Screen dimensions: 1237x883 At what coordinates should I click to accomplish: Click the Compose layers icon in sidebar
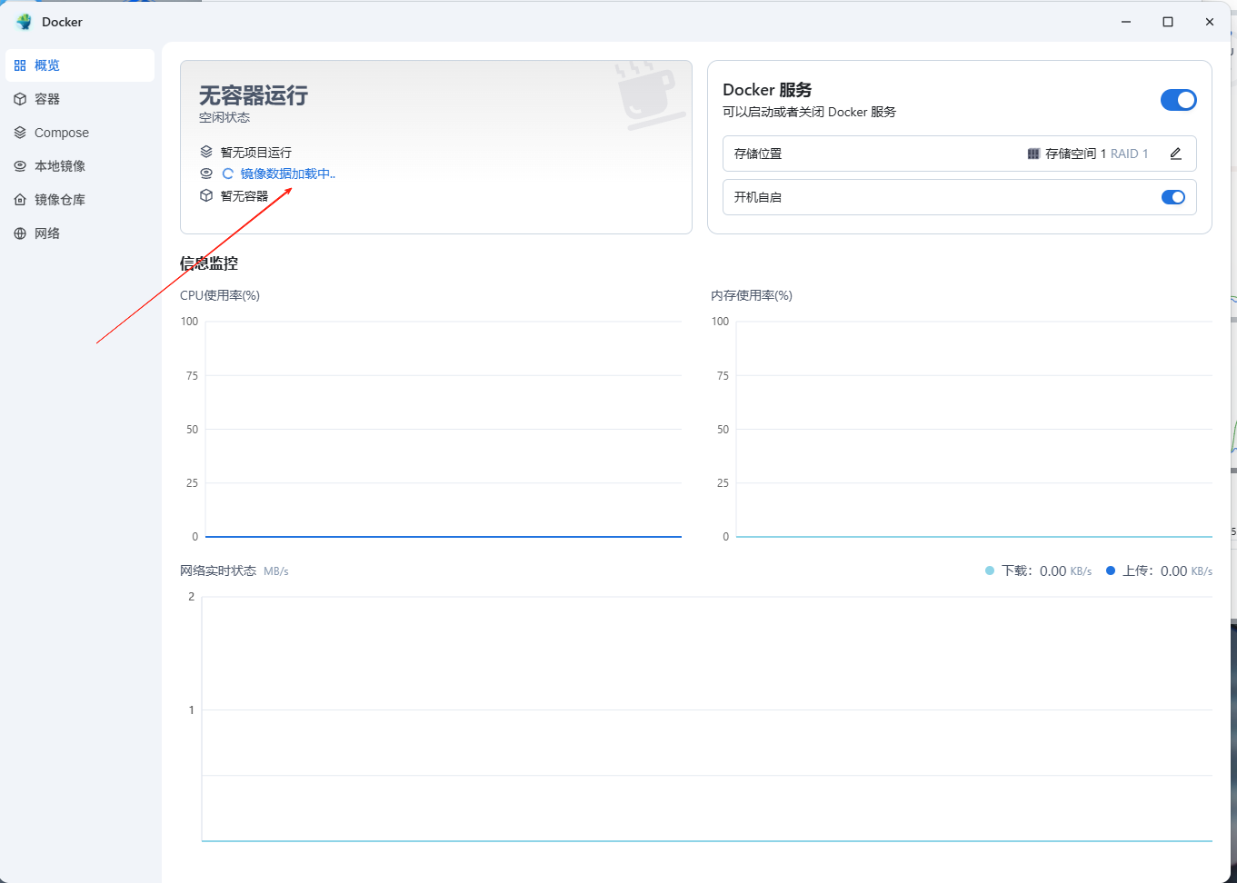pyautogui.click(x=20, y=133)
